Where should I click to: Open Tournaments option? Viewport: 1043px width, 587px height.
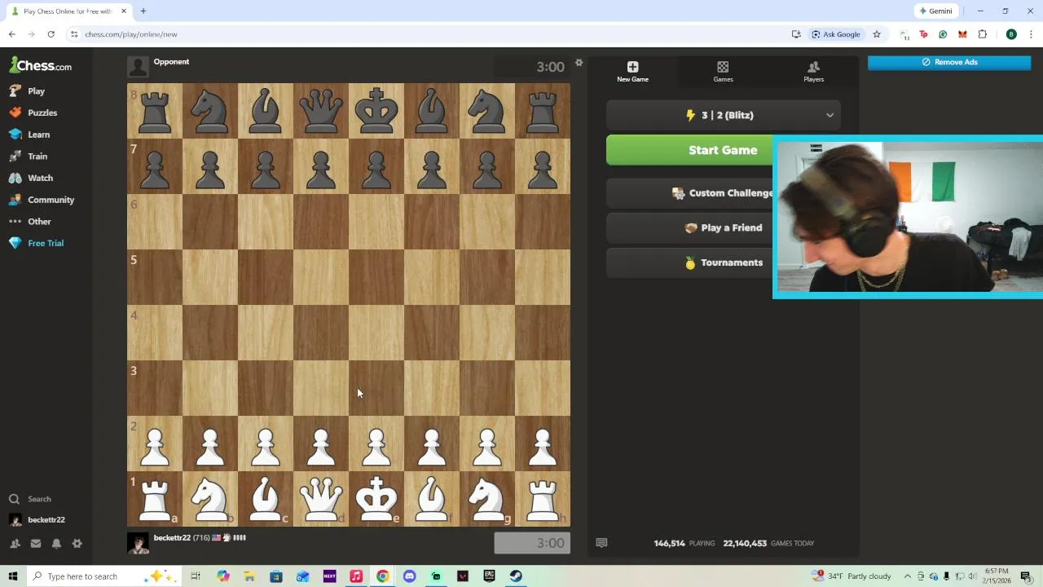pyautogui.click(x=723, y=263)
